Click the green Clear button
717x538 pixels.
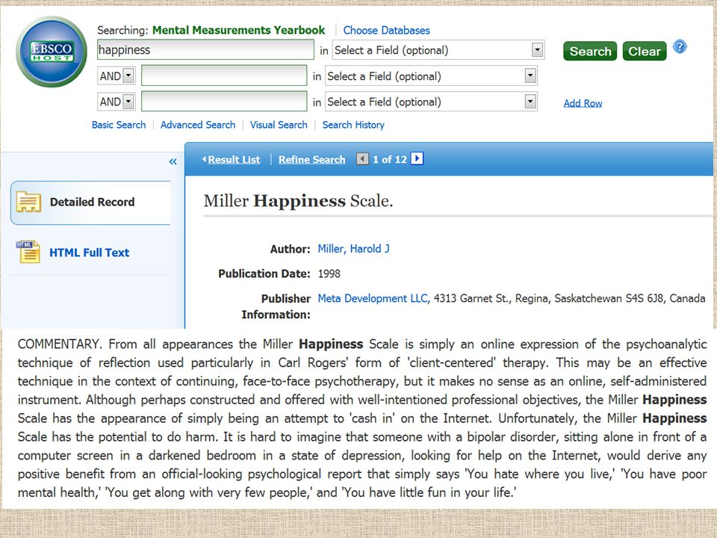[645, 52]
